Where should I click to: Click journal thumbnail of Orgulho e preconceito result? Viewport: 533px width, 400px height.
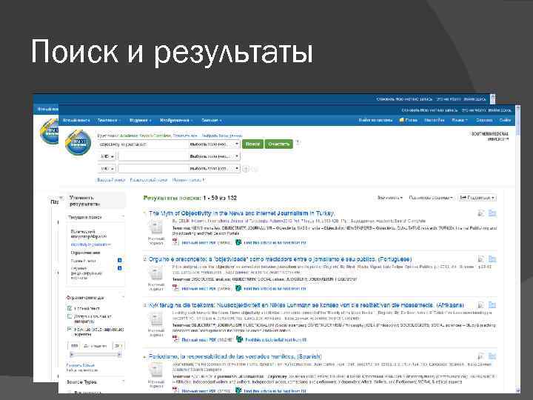156,273
